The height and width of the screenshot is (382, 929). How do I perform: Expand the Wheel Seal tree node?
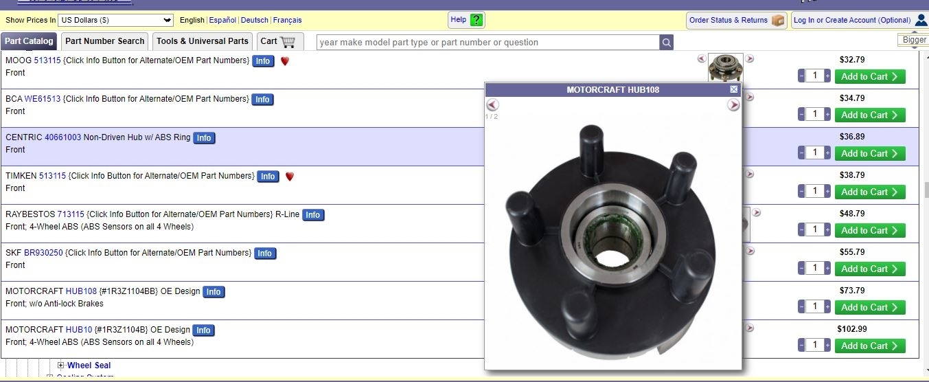click(x=61, y=366)
